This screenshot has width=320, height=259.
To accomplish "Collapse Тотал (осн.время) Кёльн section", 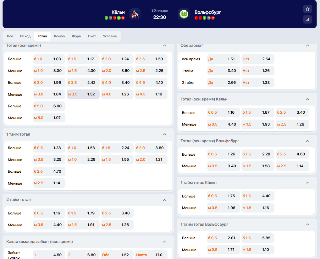I will [308, 99].
